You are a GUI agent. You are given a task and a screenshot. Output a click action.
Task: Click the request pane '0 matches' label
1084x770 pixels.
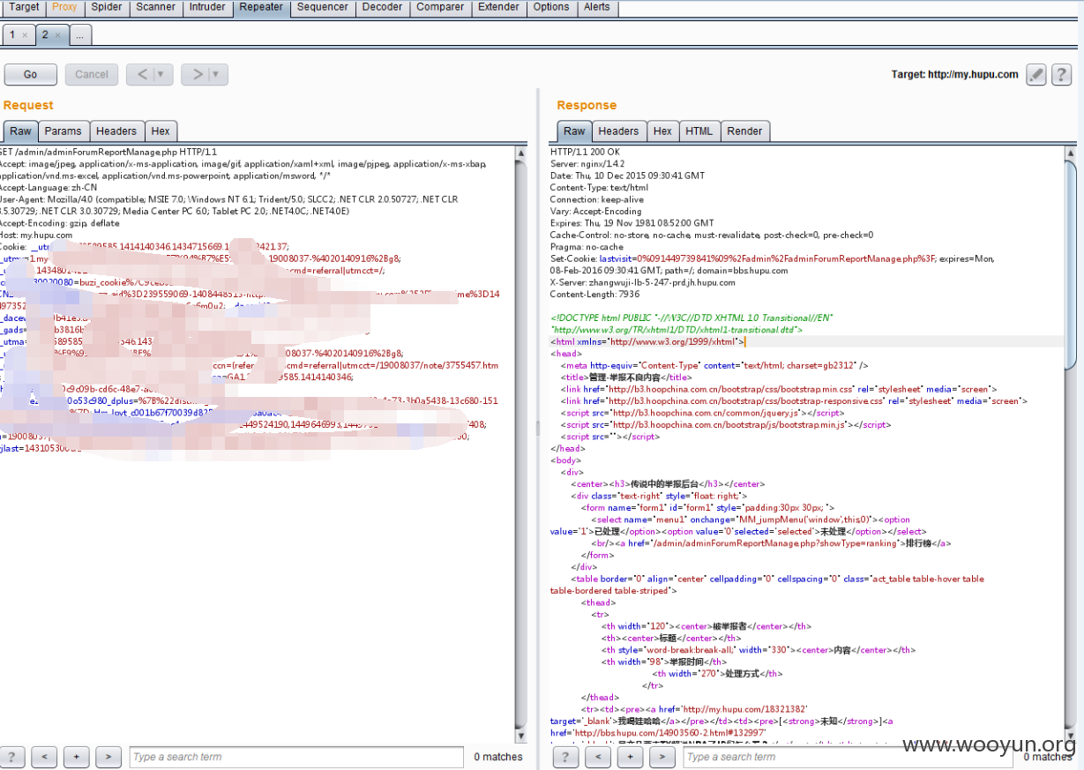[x=497, y=757]
